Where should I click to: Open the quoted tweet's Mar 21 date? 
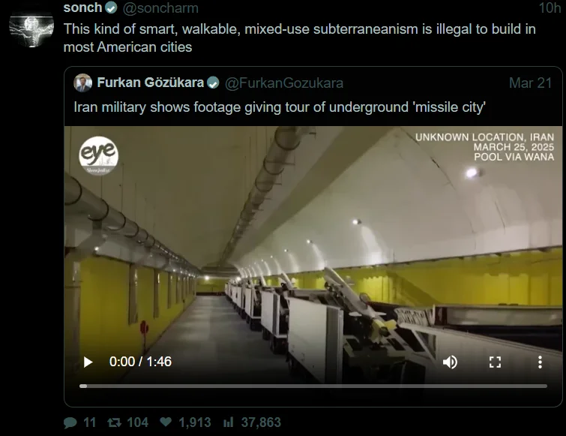click(x=530, y=83)
